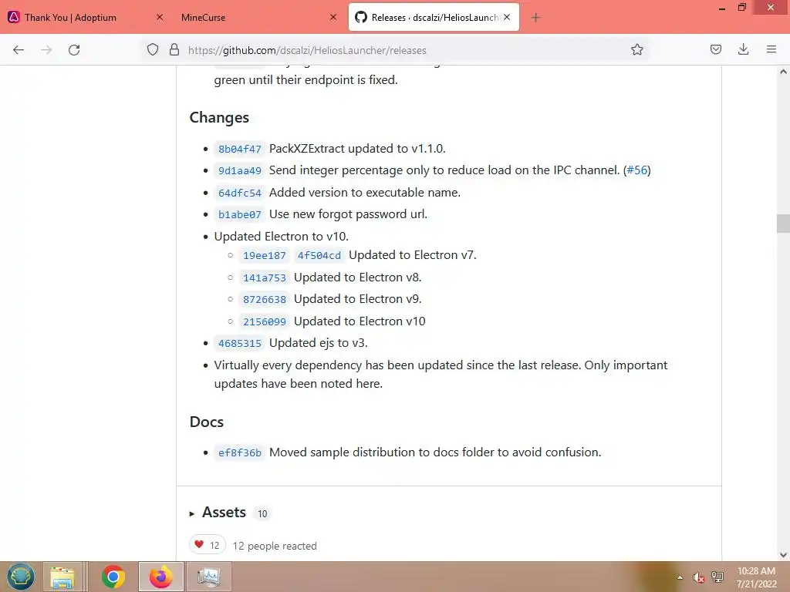Viewport: 790px width, 592px height.
Task: Bookmark this page with the star
Action: (x=636, y=50)
